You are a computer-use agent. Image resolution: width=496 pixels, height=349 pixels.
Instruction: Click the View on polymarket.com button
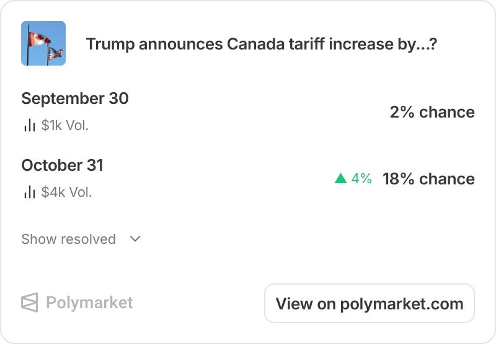click(x=370, y=304)
